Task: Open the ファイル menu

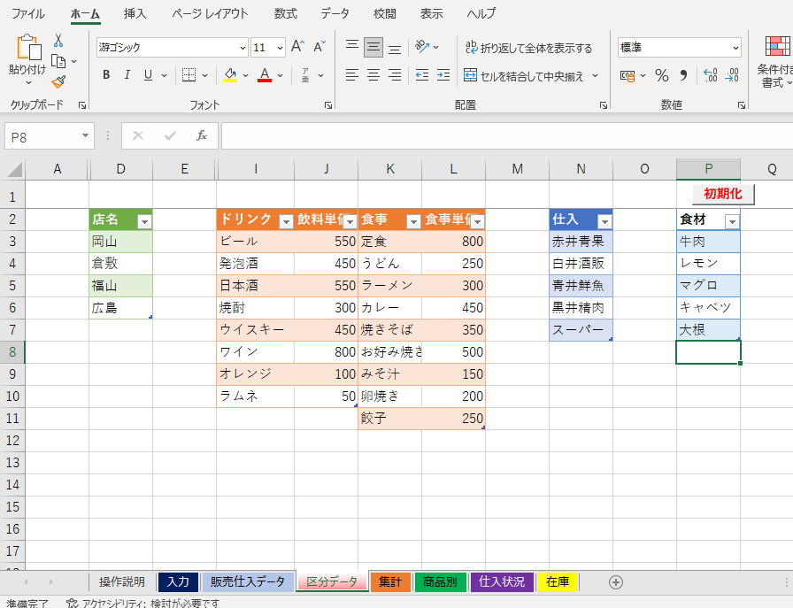Action: tap(28, 13)
